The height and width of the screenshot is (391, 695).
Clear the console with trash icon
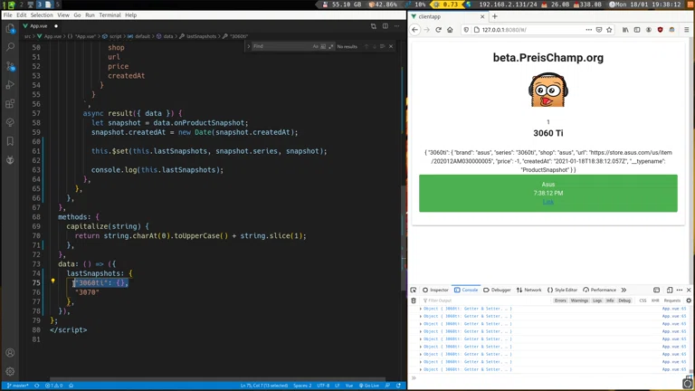click(x=414, y=300)
